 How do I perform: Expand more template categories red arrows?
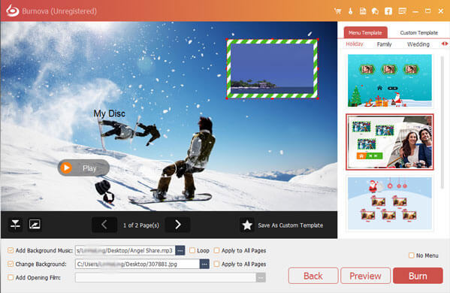(445, 44)
